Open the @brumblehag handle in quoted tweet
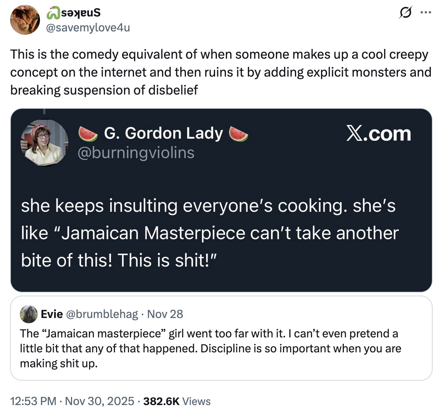Viewport: 442px width, 417px height. (x=102, y=314)
